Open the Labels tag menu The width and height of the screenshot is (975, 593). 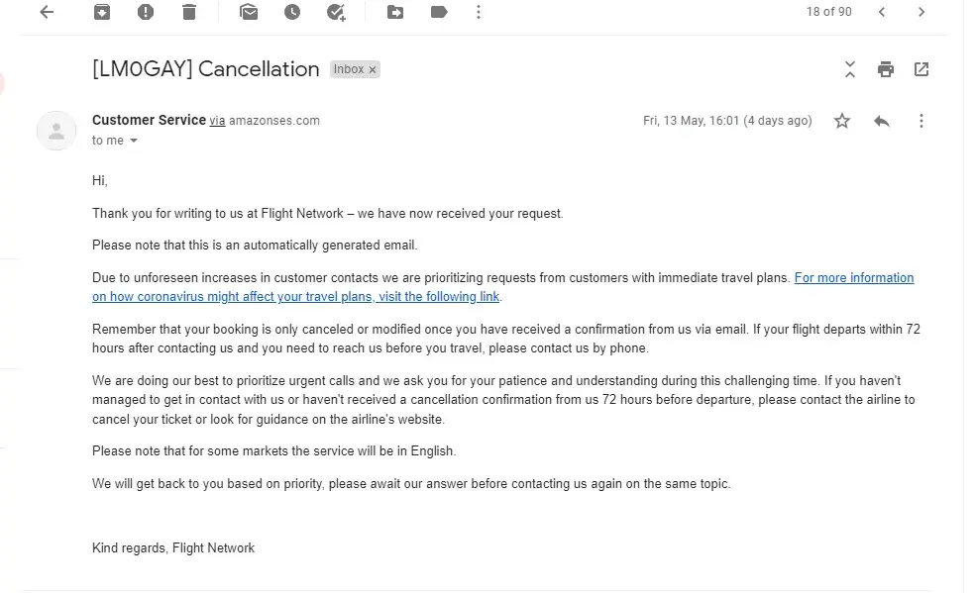tap(439, 12)
